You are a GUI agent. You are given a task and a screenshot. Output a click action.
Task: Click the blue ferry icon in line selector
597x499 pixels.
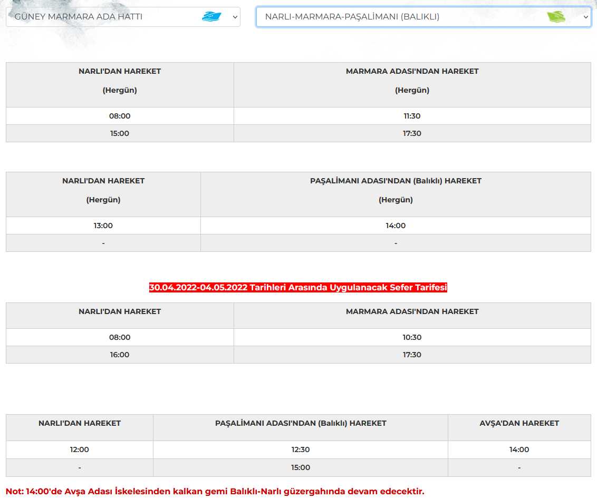point(211,17)
